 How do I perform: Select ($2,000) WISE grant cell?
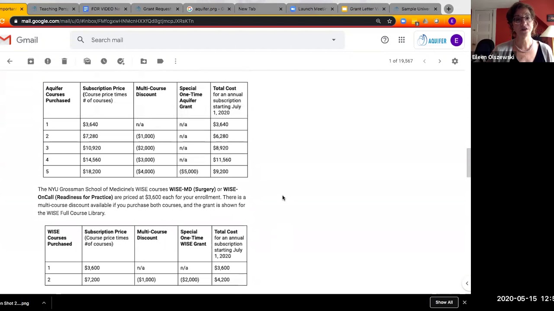(190, 279)
